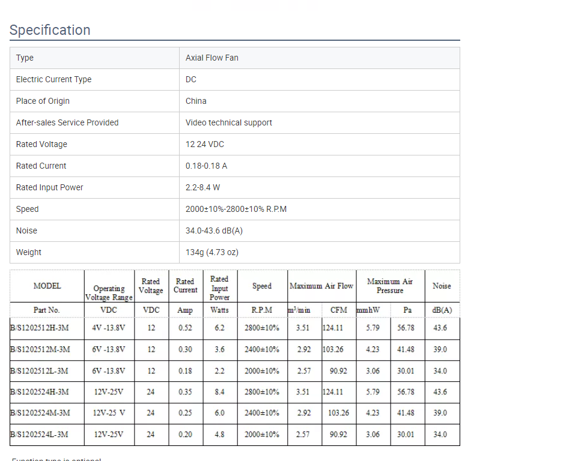Click the "0.18" rated current cell in the model table
Viewport: 575px width, 461px height.
185,371
